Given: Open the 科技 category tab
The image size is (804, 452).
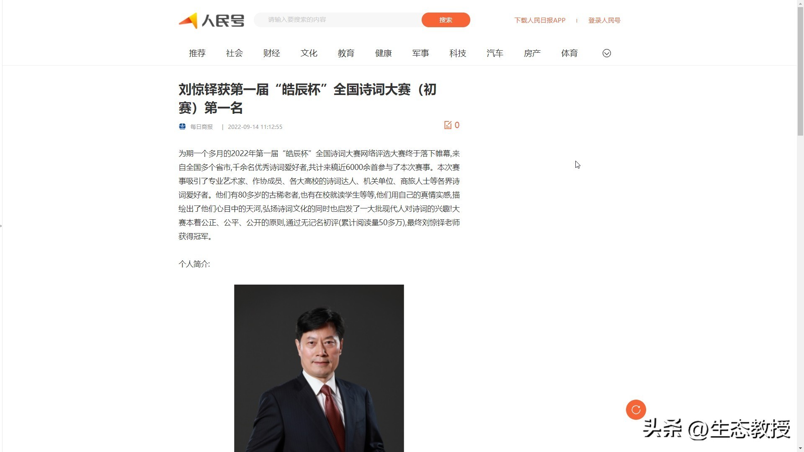Looking at the screenshot, I should [x=458, y=53].
